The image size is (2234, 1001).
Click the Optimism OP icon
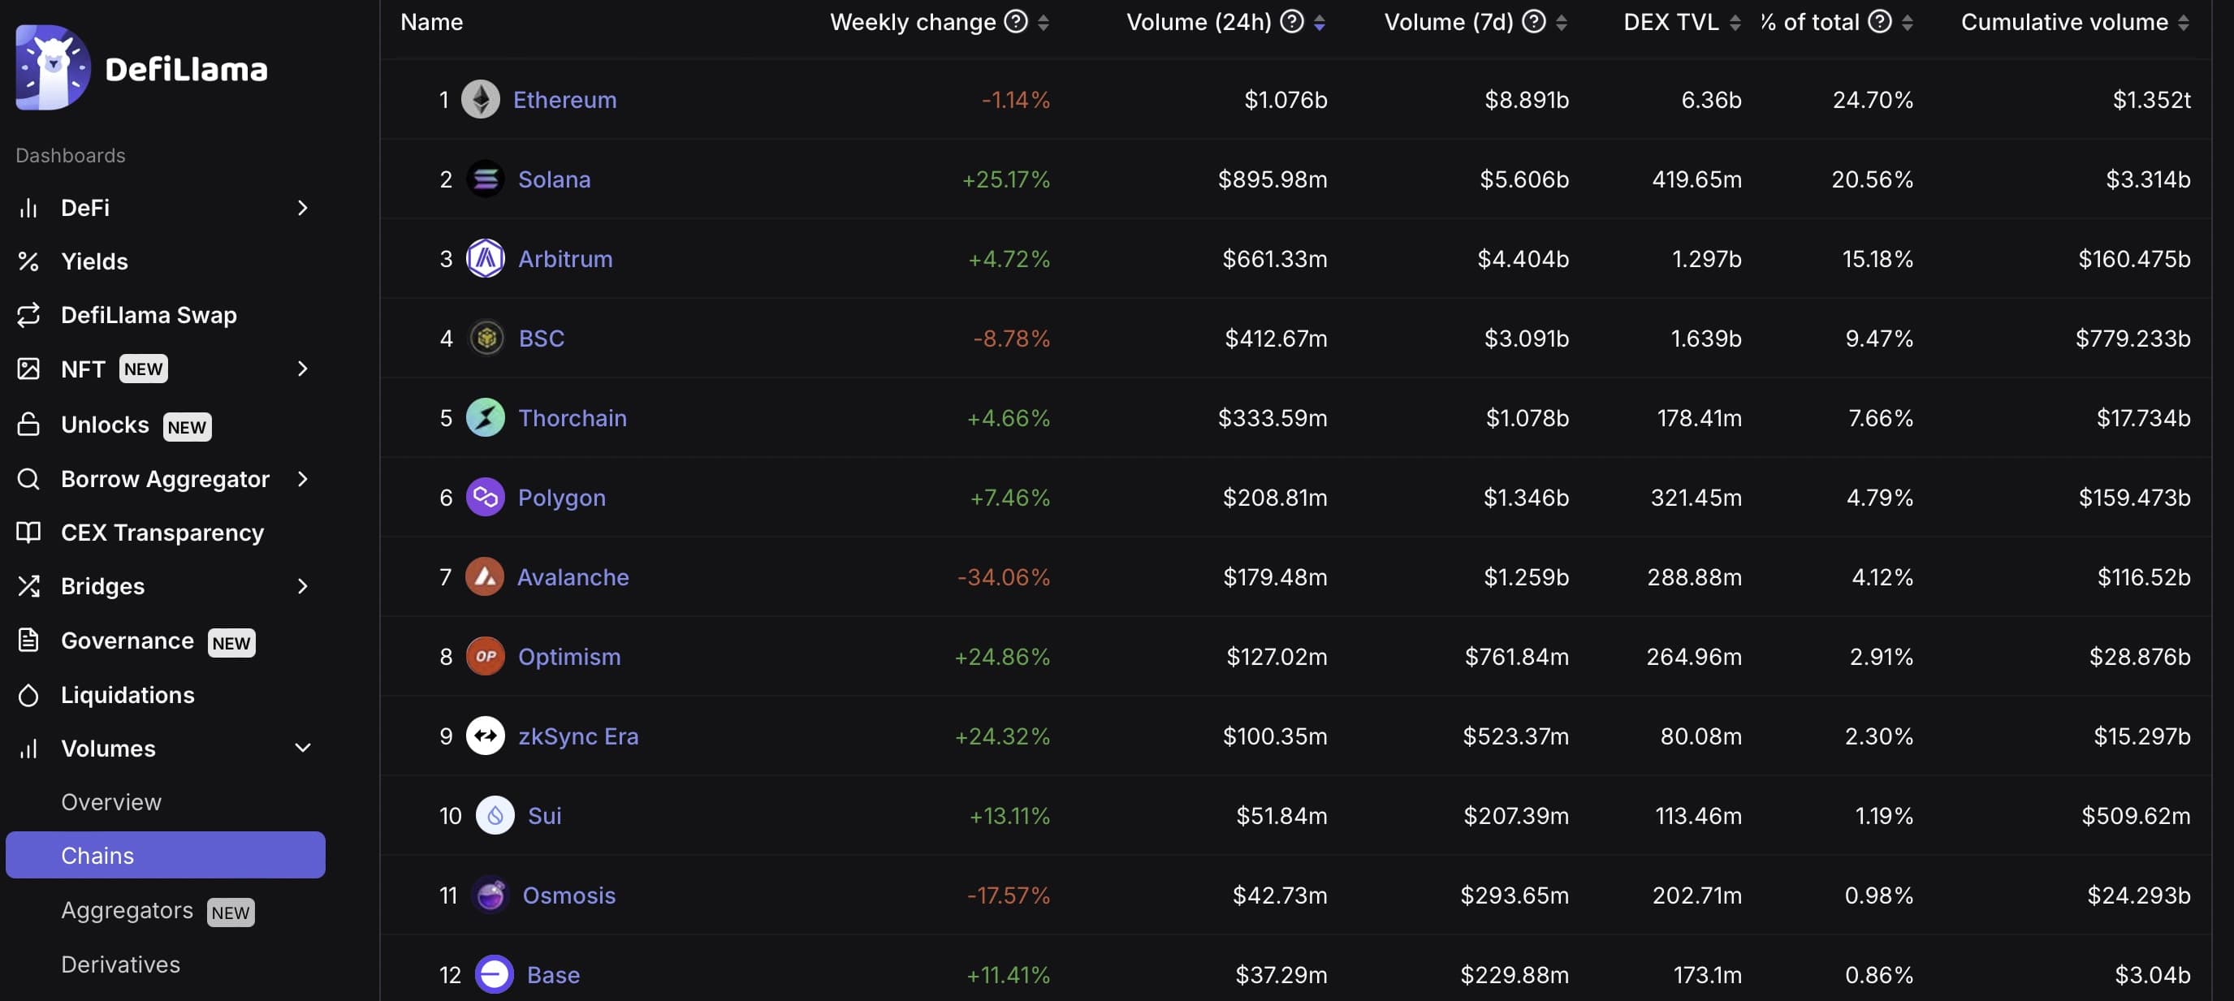click(x=486, y=657)
